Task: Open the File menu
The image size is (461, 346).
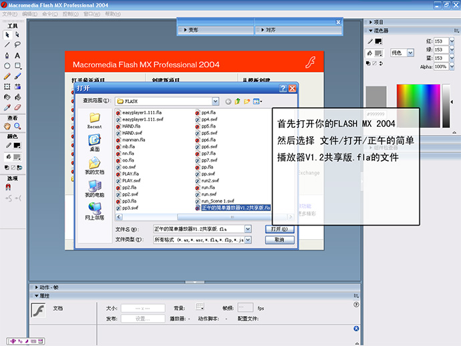Action: pos(10,14)
